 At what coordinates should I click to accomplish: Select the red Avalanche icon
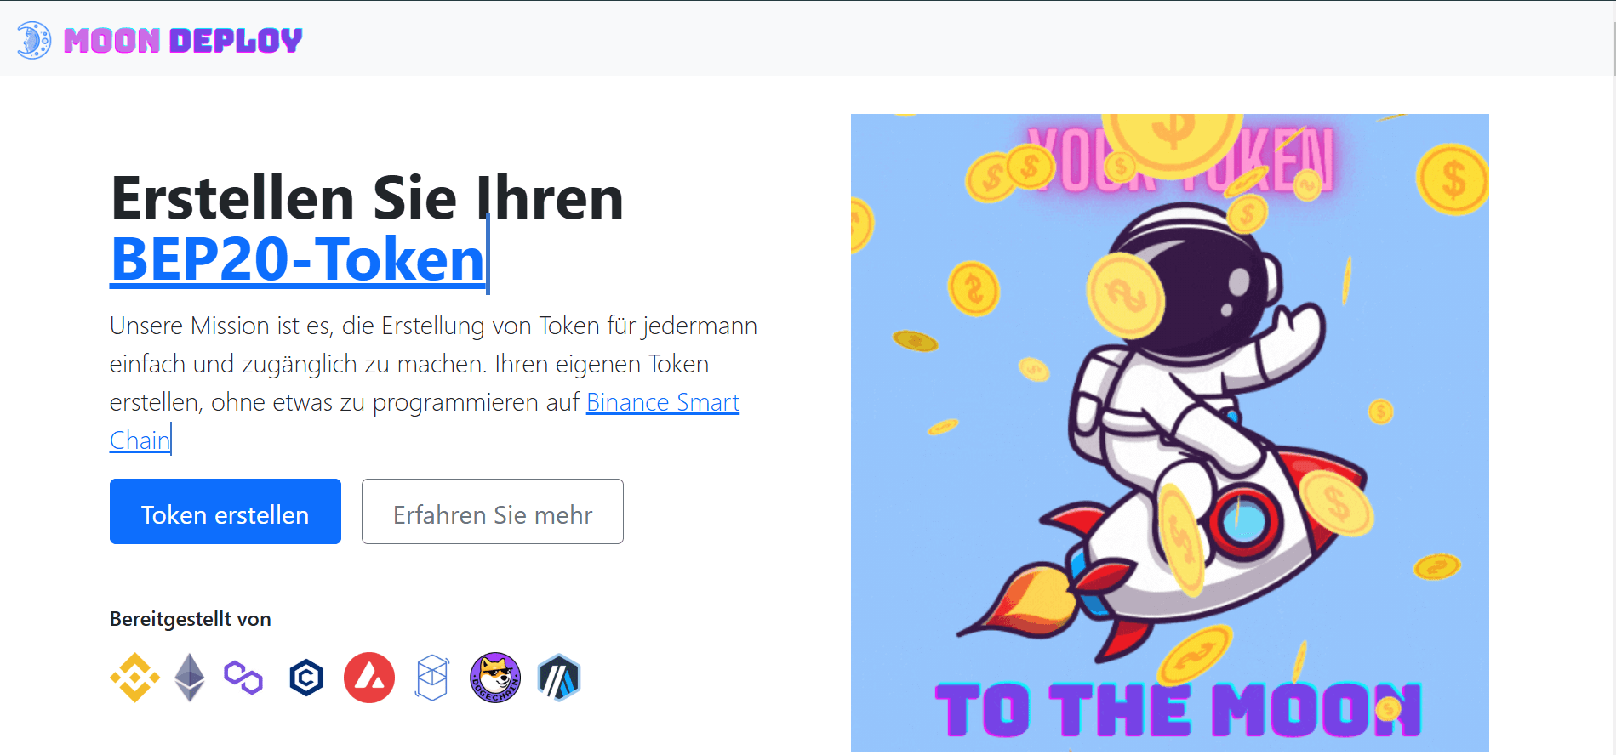pyautogui.click(x=369, y=678)
